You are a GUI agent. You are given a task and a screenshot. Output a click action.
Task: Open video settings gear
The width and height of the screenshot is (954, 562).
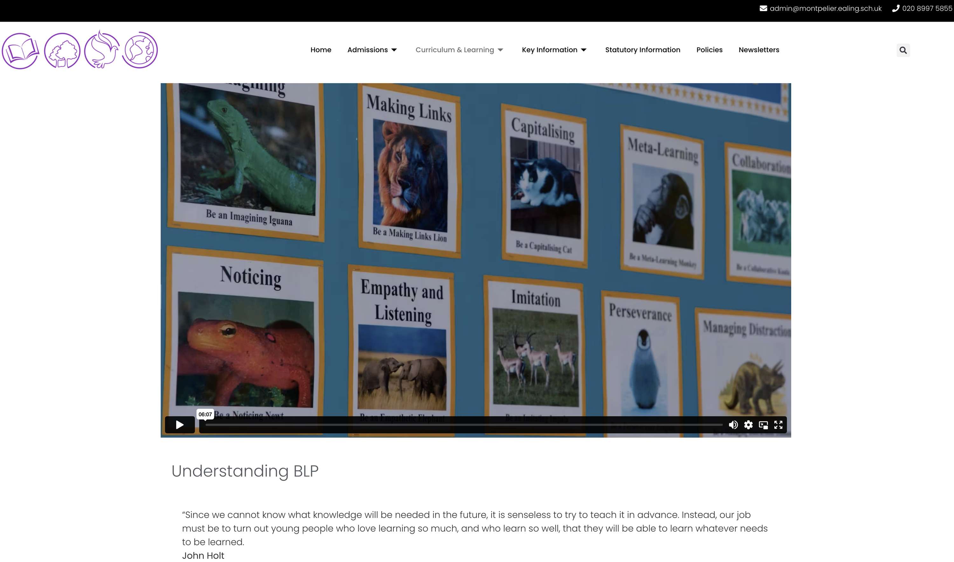748,424
